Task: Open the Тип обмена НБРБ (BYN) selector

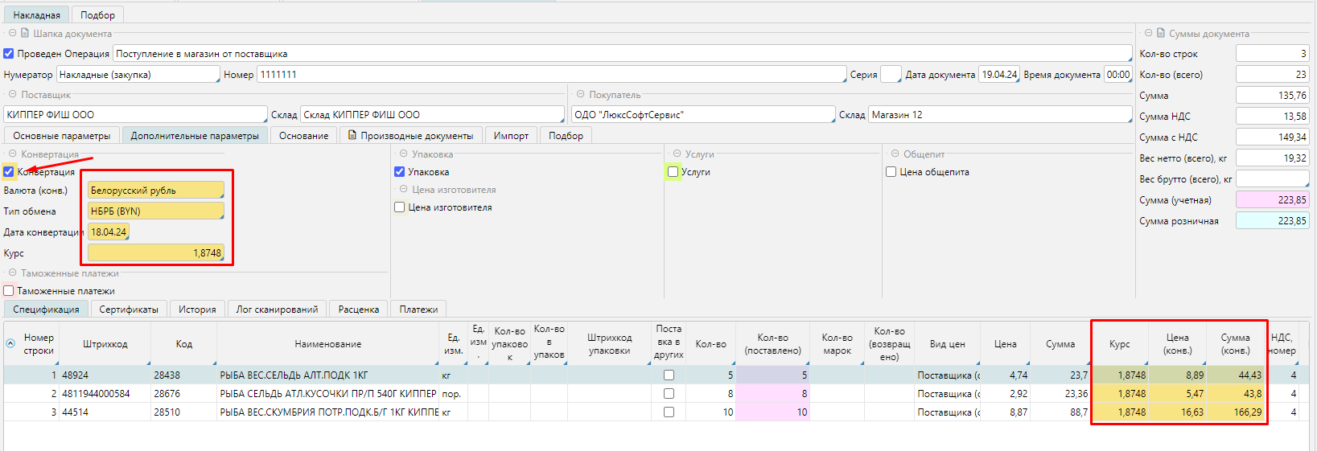Action: (155, 211)
